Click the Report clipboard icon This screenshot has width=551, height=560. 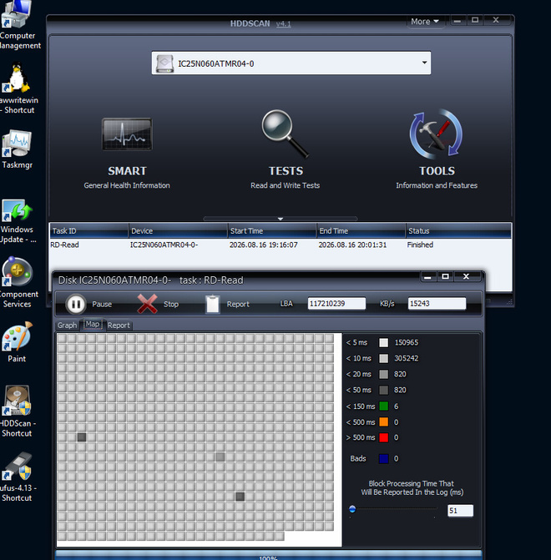tap(212, 304)
